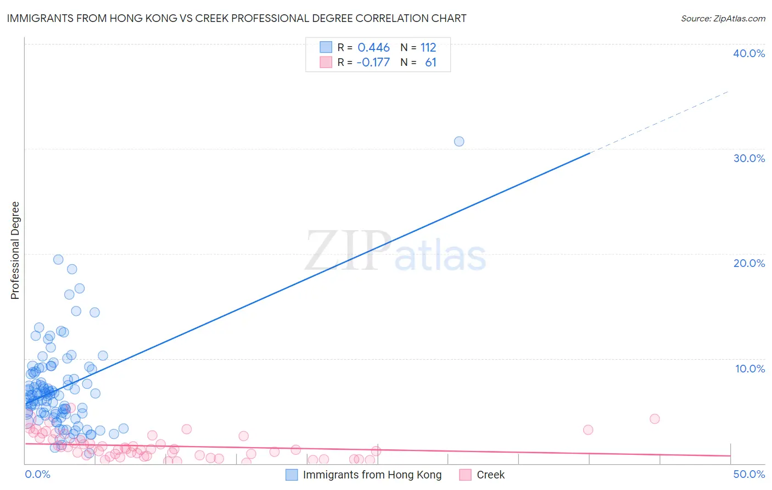Click the -0.177 correlation value
The width and height of the screenshot is (772, 490).
pyautogui.click(x=373, y=62)
